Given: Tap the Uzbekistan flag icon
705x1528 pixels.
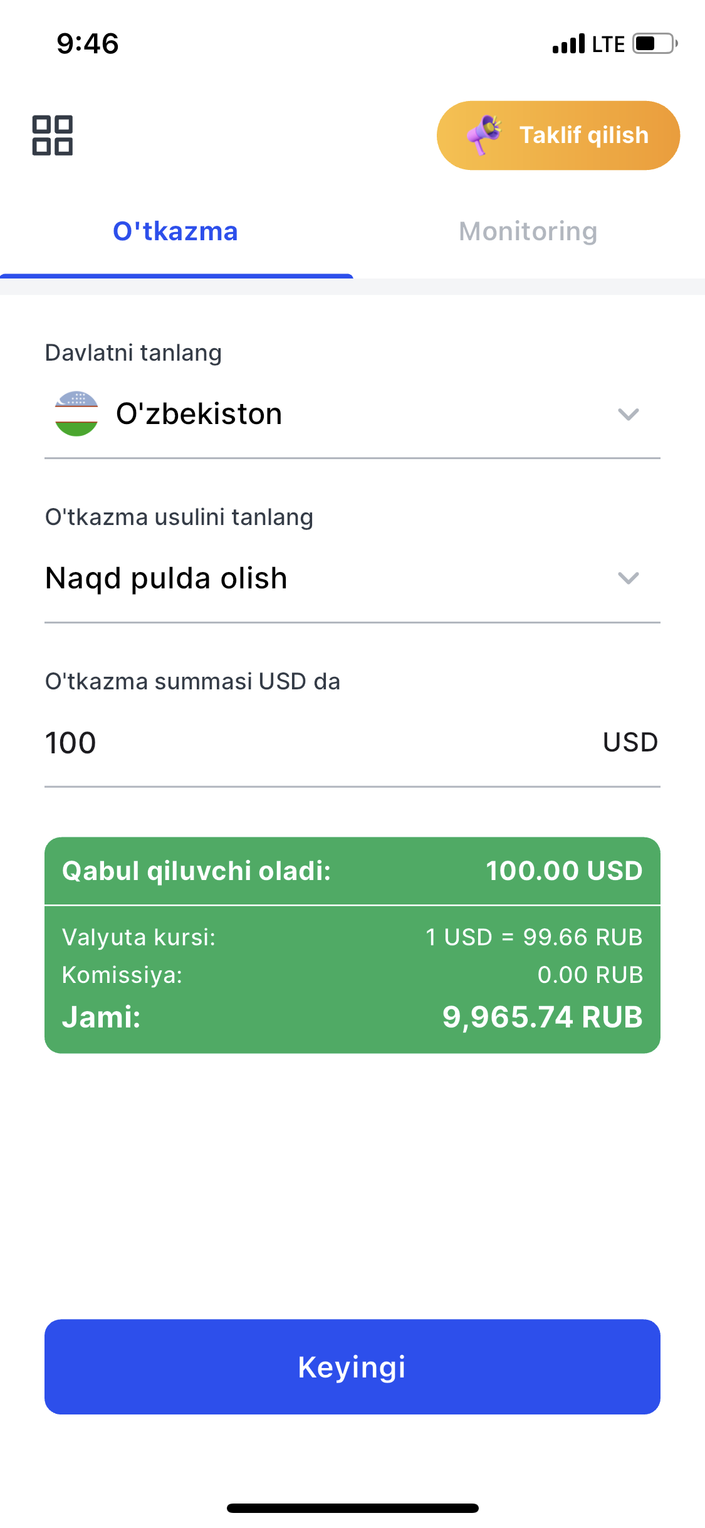Looking at the screenshot, I should click(x=76, y=414).
